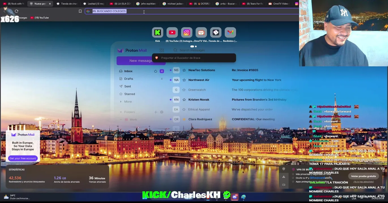The height and width of the screenshot is (203, 388).
Task: Open the YouTube shortcut tile
Action: [x=172, y=33]
